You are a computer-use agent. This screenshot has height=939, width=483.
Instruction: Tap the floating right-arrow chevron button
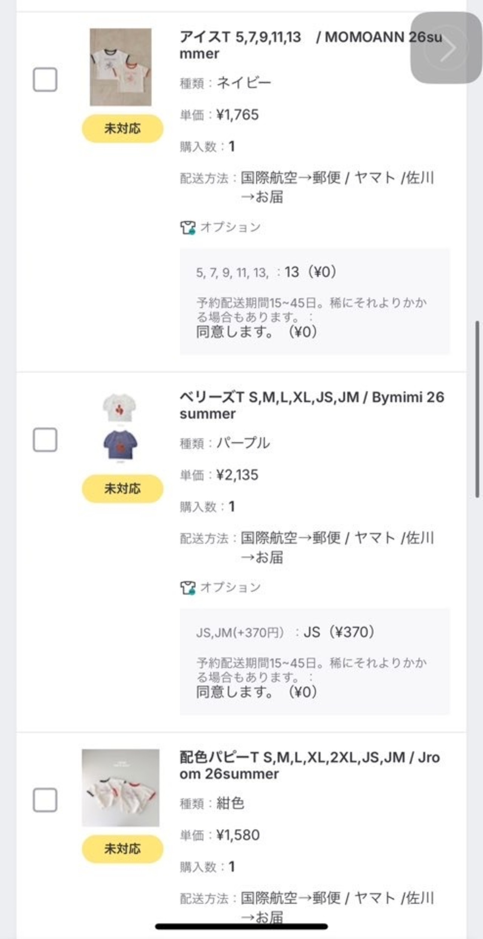[x=446, y=48]
